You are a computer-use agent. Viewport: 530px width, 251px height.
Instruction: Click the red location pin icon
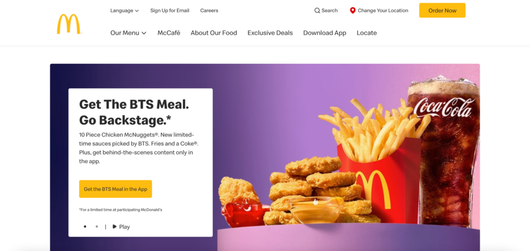(352, 10)
